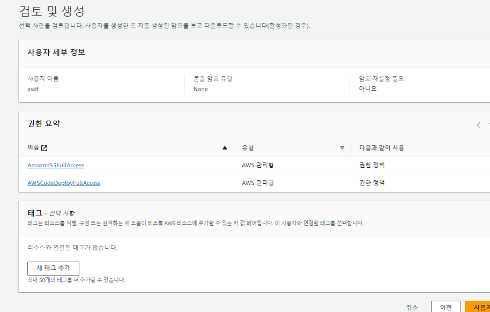Select the 아니요 password reset value
Screen dimensions: 490x312
click(368, 89)
